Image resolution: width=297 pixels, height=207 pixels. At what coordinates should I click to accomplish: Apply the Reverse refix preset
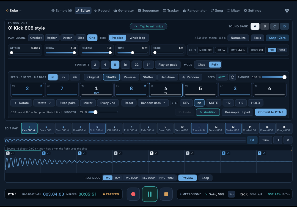click(x=130, y=77)
